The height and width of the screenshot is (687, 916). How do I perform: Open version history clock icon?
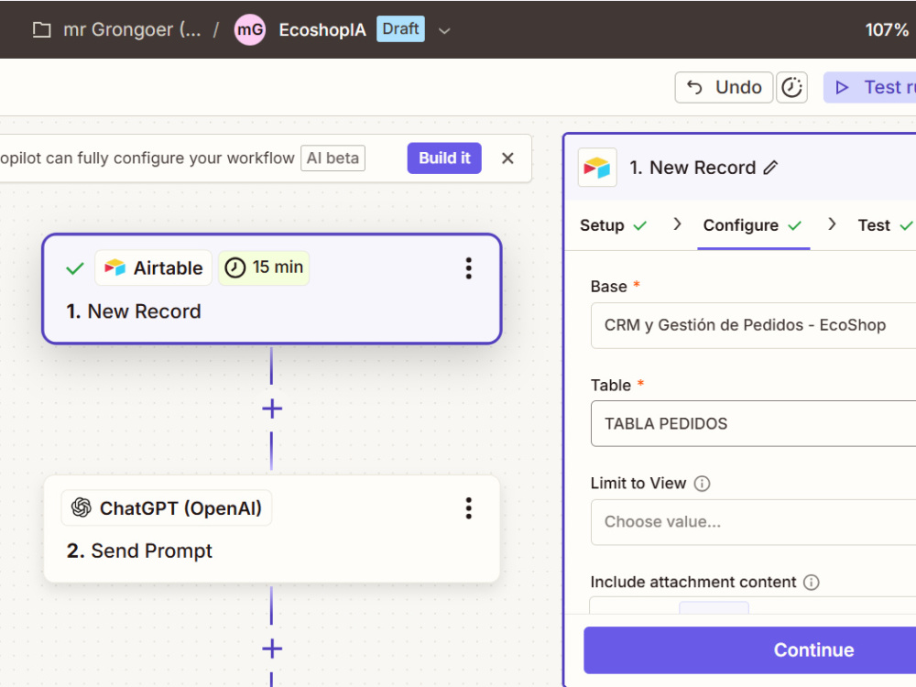(x=791, y=88)
